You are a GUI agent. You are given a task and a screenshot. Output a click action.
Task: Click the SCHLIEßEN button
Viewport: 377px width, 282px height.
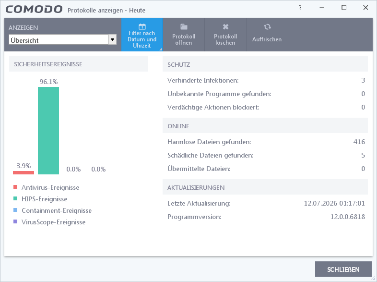(x=343, y=269)
